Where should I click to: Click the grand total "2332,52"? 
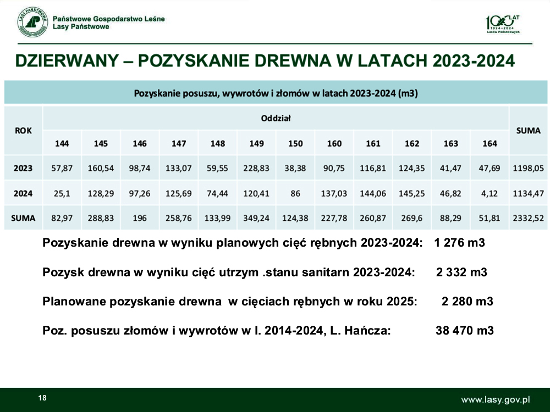[528, 219]
